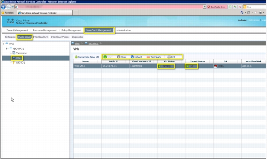The image size is (267, 160).
Task: Select ABC-VPC-1 in the tree
Action: [x=18, y=48]
